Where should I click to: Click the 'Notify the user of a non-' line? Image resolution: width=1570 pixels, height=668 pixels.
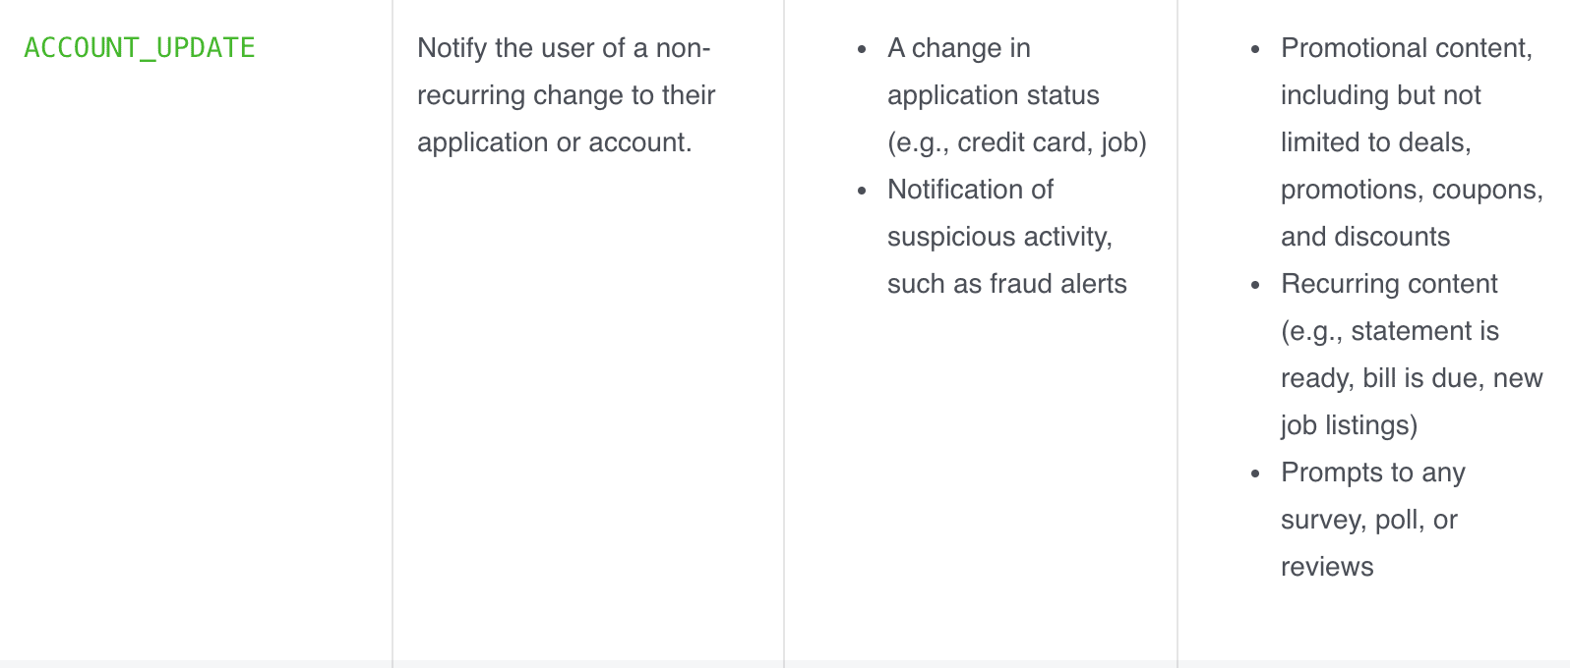[564, 48]
